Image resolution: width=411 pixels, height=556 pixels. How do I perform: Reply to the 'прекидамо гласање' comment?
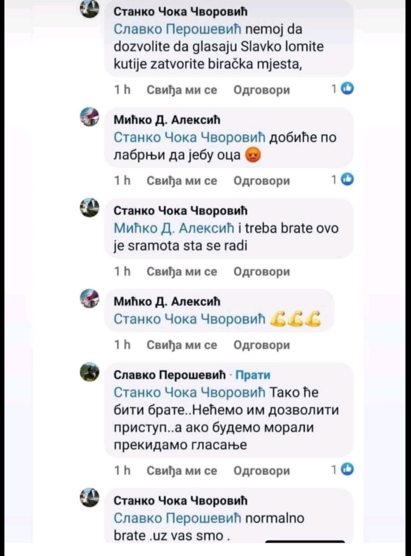tap(261, 471)
